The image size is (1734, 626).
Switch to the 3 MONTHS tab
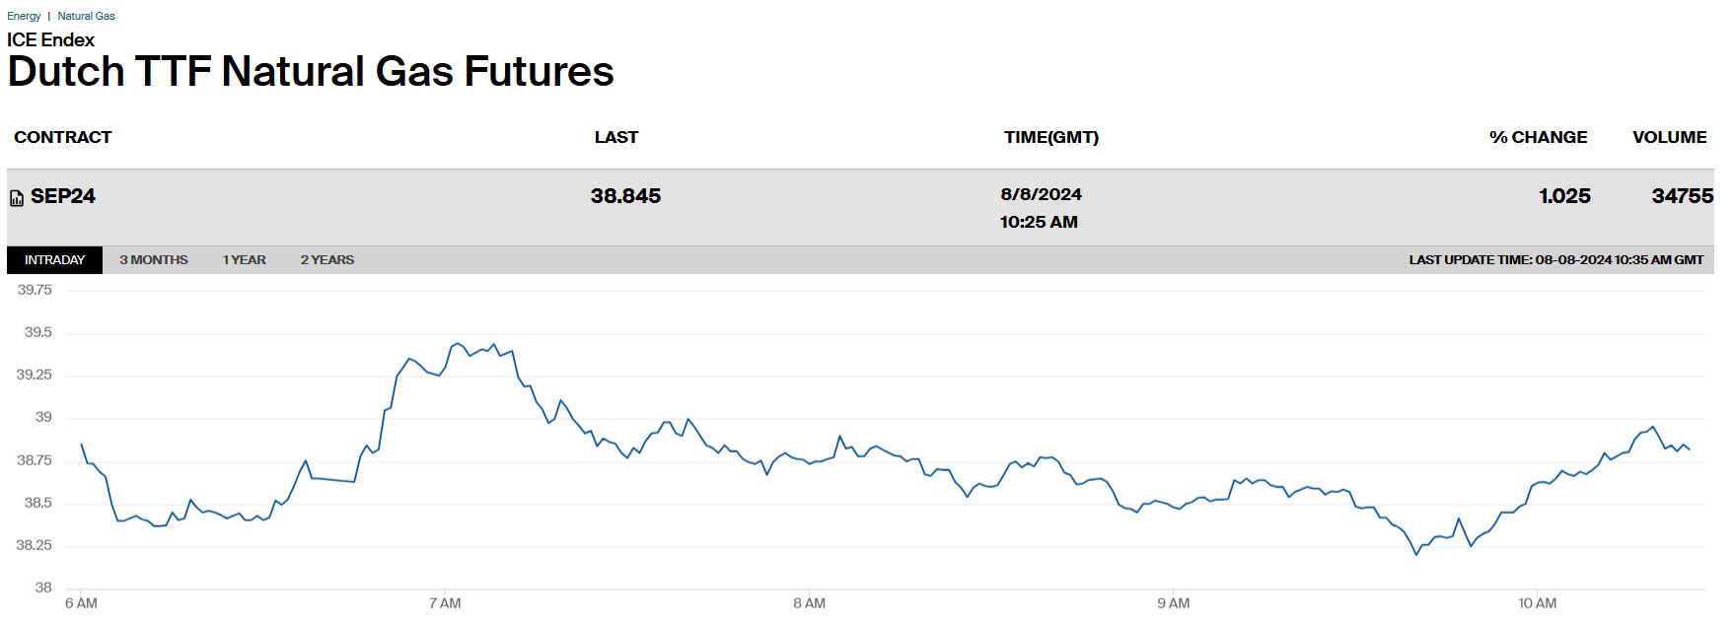153,260
